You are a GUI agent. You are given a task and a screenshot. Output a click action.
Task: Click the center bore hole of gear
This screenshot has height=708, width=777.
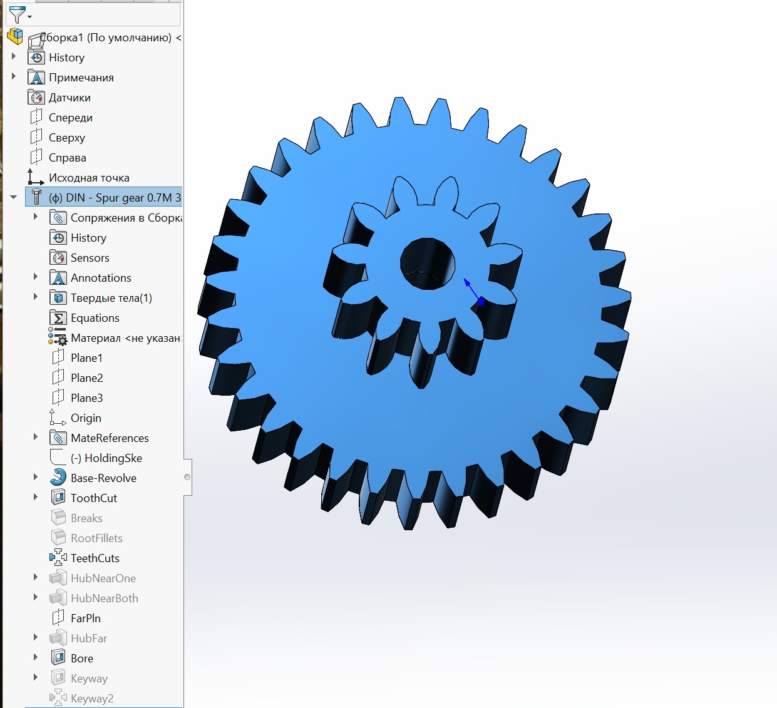point(428,263)
